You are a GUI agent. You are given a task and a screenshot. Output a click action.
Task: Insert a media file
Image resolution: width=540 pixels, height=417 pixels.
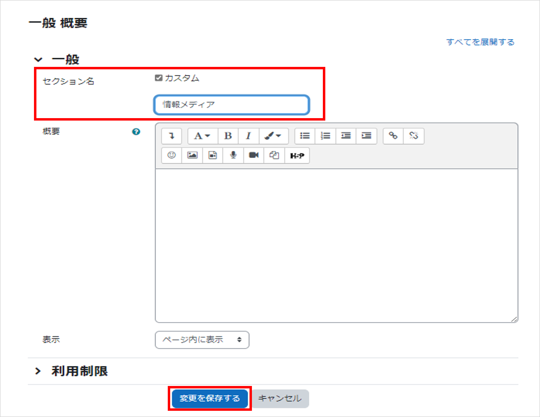click(x=213, y=155)
